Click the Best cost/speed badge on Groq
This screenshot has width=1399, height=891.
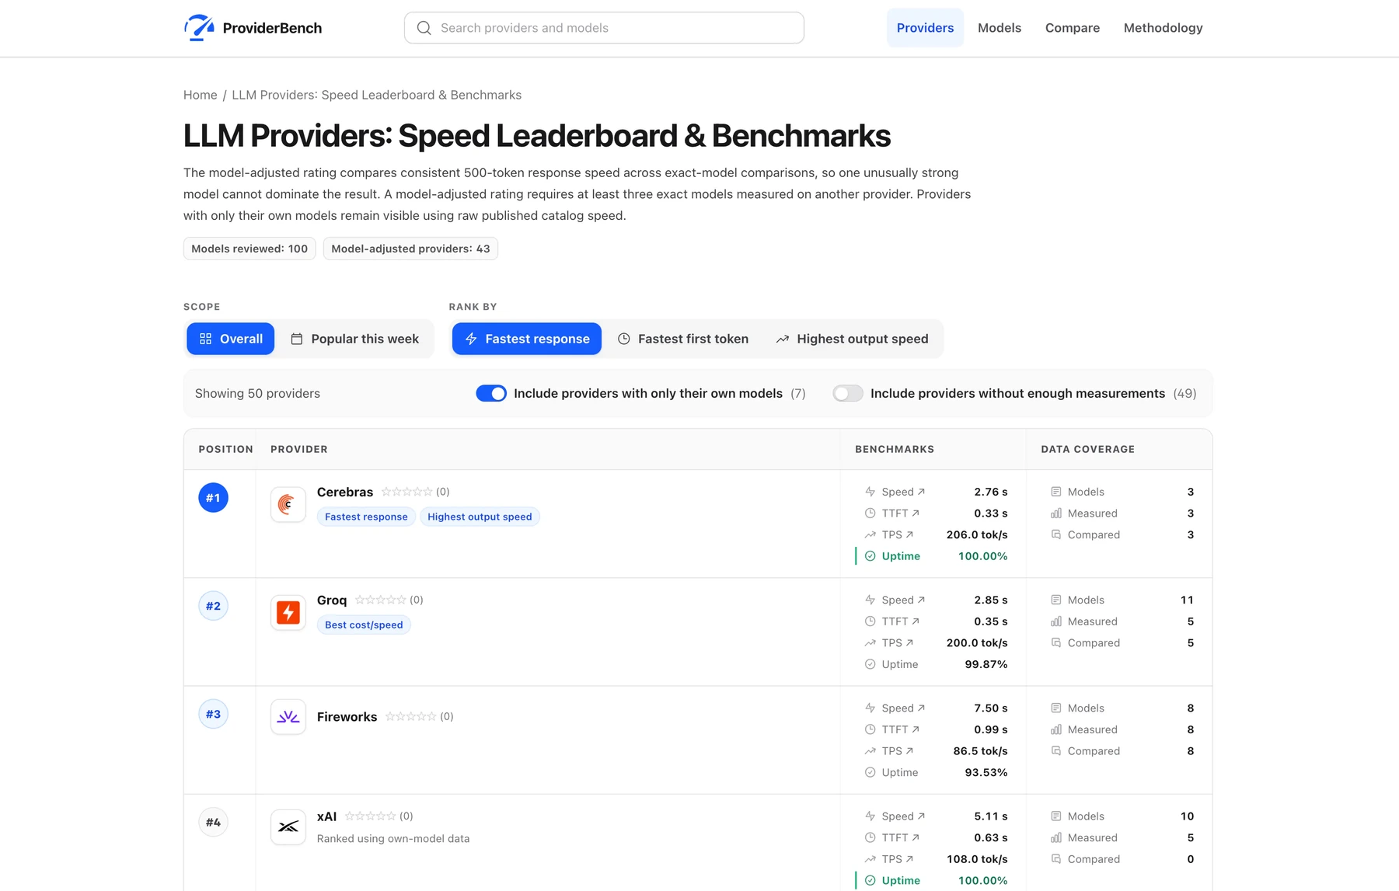(364, 625)
